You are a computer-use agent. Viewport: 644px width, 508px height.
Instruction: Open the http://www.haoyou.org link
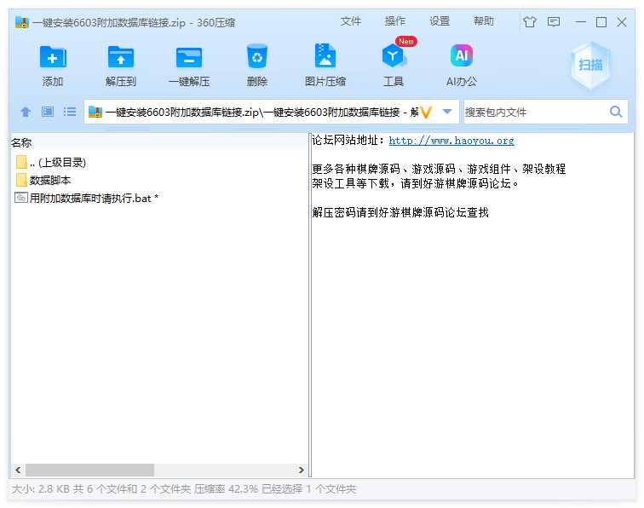[451, 141]
